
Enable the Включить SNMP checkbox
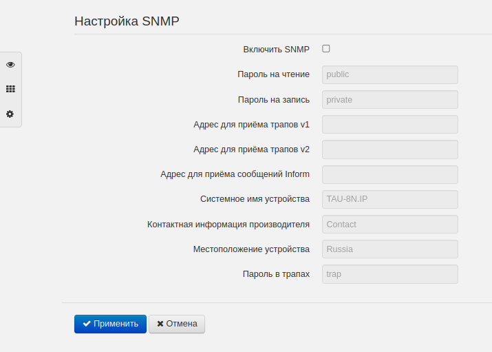pyautogui.click(x=326, y=49)
